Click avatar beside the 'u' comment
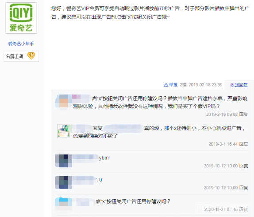This screenshot has width=254, height=217. pyautogui.click(x=64, y=182)
